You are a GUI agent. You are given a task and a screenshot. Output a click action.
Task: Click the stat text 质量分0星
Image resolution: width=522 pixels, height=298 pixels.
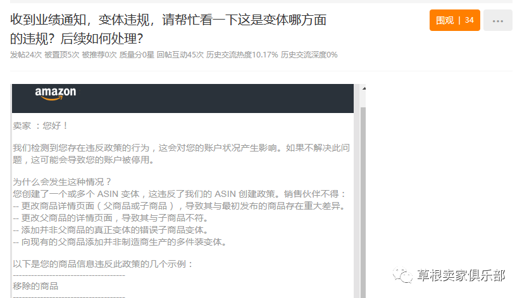tap(137, 55)
